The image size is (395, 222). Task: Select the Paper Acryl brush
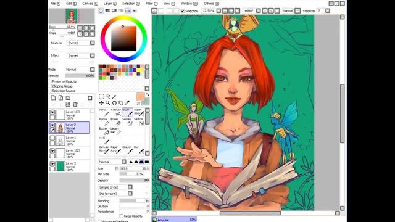(x=116, y=149)
